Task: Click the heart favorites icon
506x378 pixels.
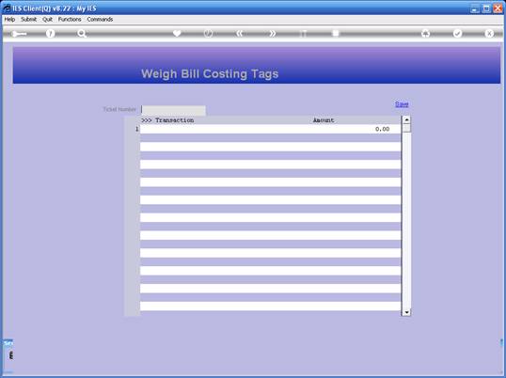Action: pyautogui.click(x=177, y=33)
